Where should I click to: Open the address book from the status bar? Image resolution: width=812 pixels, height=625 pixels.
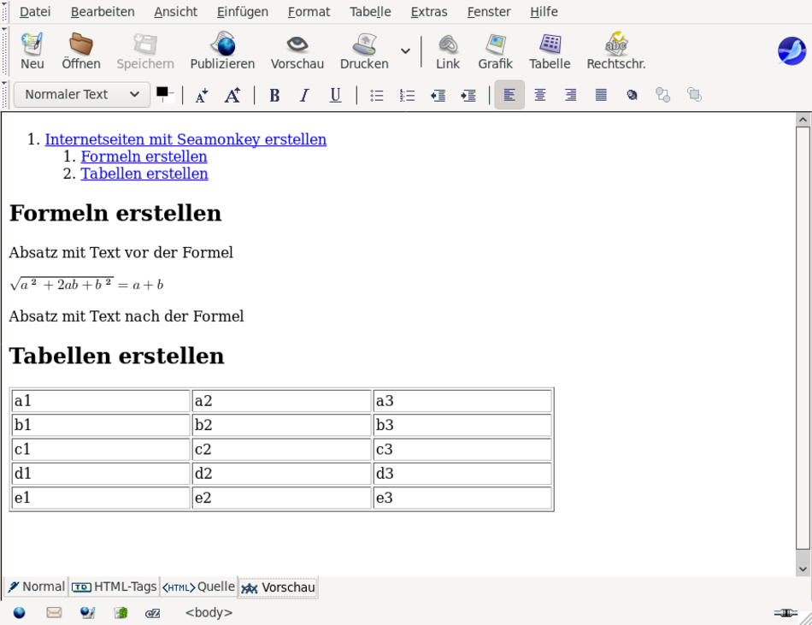pos(121,613)
